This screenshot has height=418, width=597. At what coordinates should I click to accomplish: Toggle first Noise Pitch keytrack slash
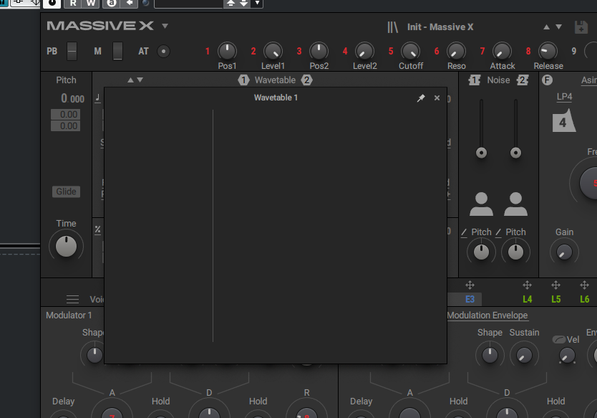tap(464, 232)
